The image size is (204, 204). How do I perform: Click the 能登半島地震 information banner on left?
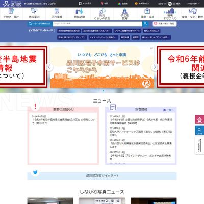click(x=23, y=67)
